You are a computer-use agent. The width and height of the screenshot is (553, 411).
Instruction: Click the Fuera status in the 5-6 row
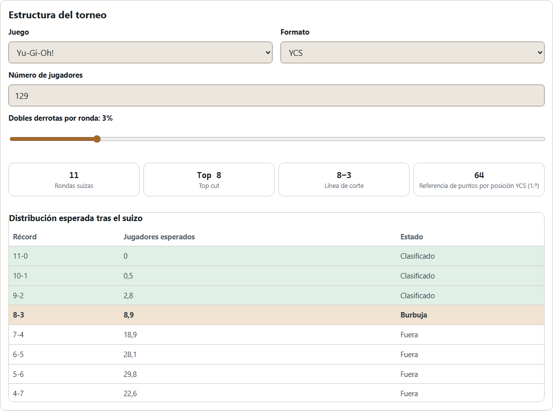[409, 374]
